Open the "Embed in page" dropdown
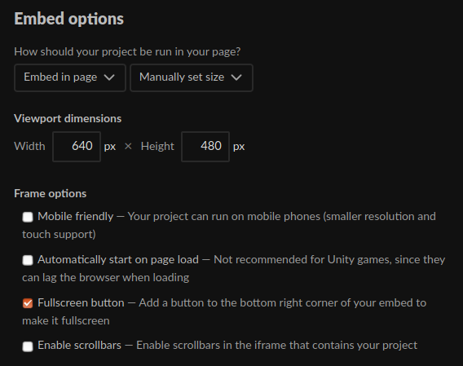The image size is (463, 366). click(x=70, y=77)
